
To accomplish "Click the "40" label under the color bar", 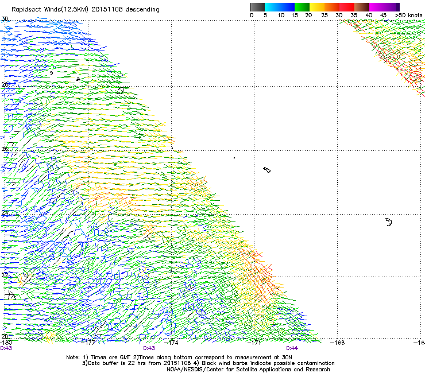I will (369, 15).
